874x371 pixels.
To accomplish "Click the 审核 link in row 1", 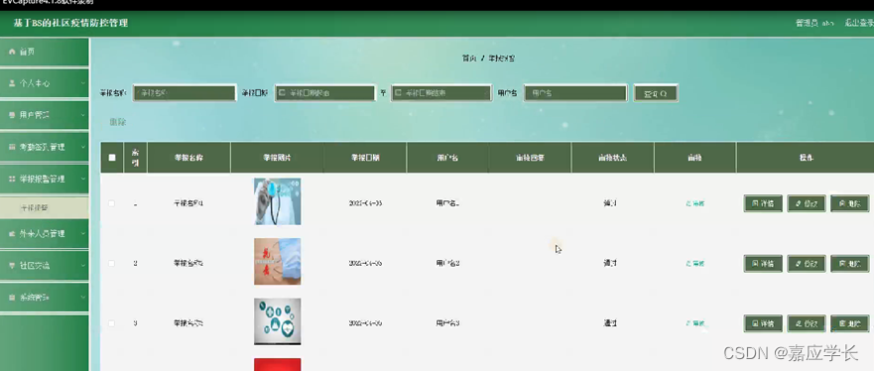I will coord(695,203).
